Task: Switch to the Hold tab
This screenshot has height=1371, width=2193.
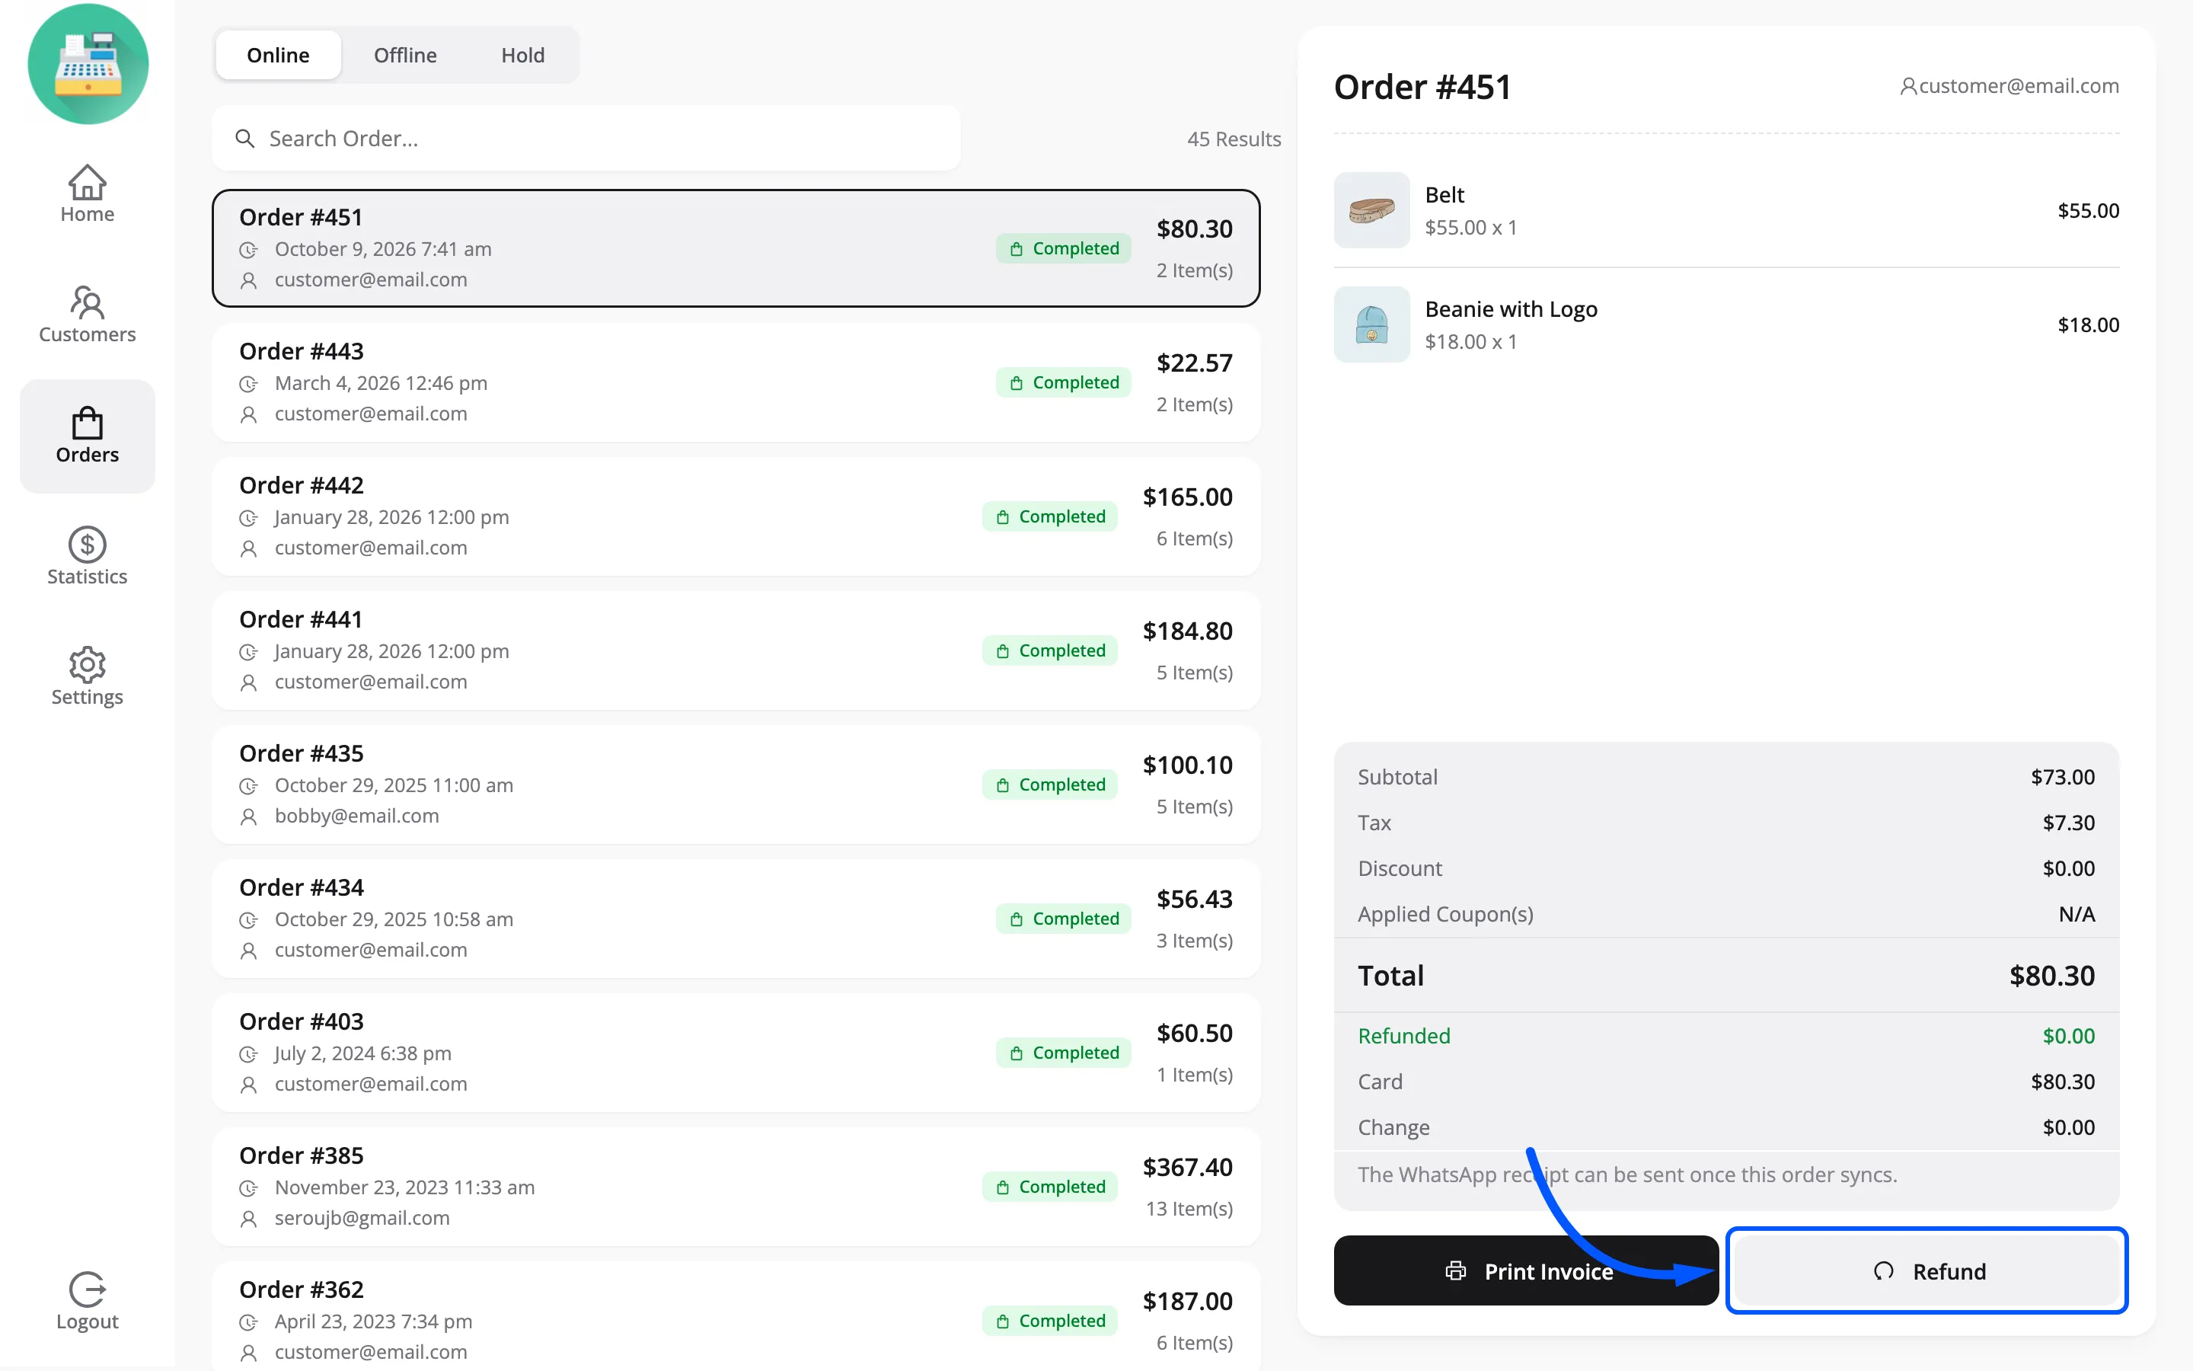Action: 523,56
